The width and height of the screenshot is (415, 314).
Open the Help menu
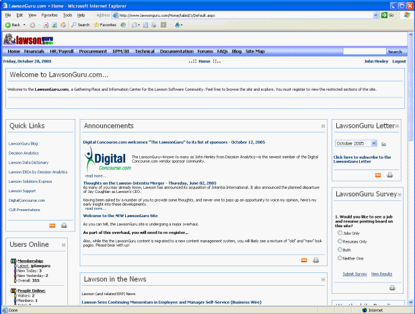(x=81, y=15)
